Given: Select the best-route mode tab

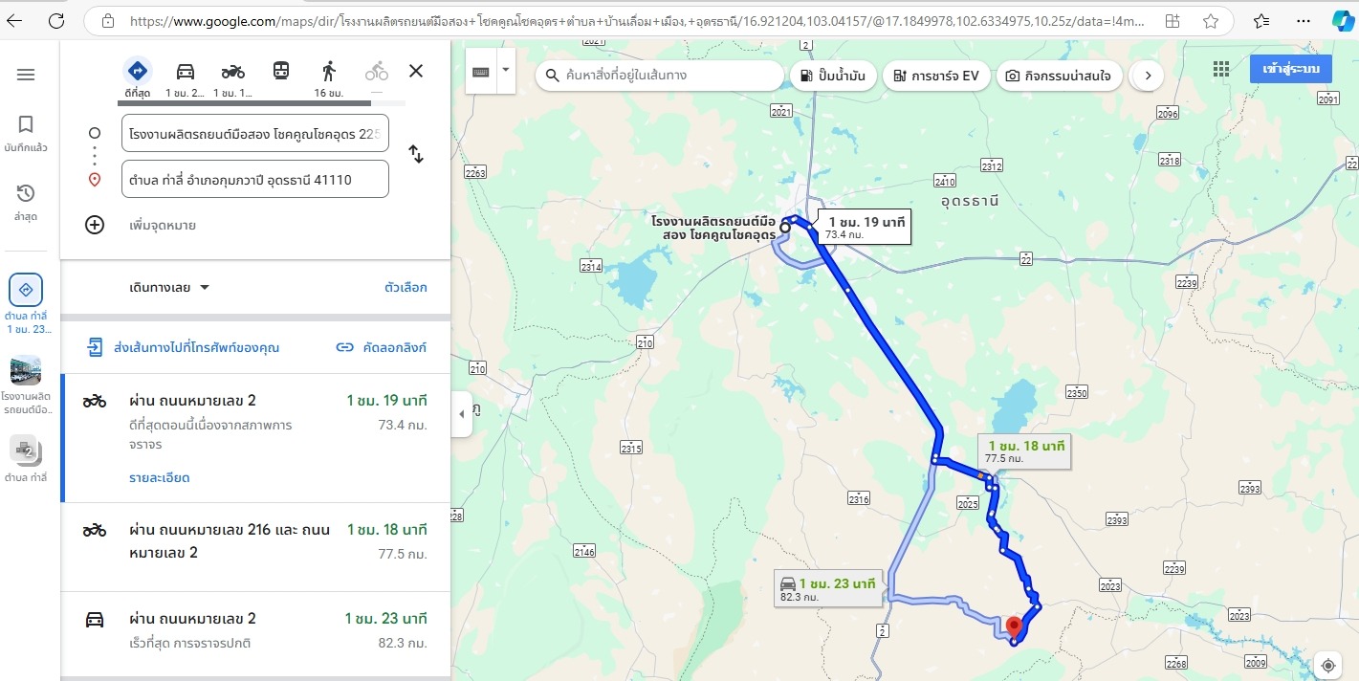Looking at the screenshot, I should pyautogui.click(x=138, y=77).
